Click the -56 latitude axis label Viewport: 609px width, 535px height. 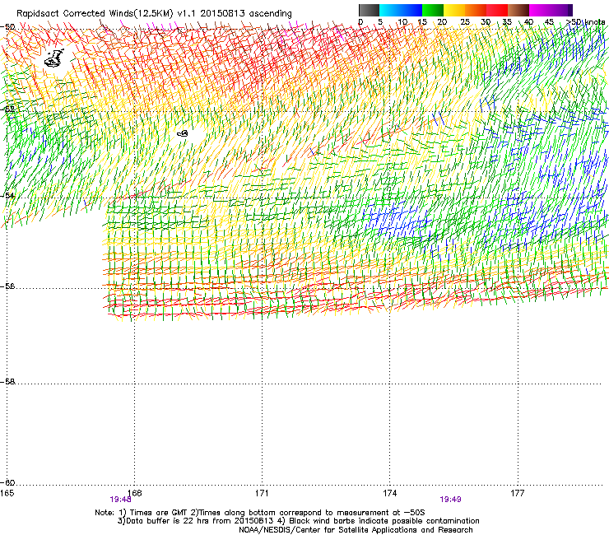point(7,286)
